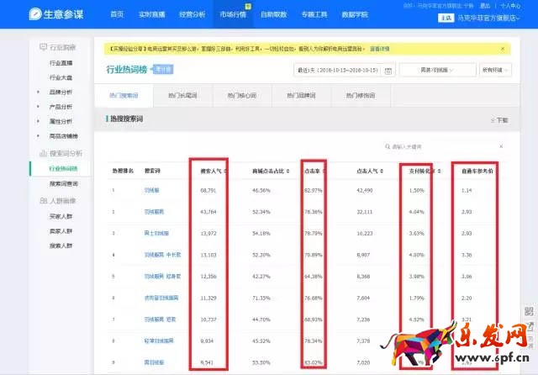The image size is (538, 375).
Task: Click the rank 2 keyword 羽绒服男
Action: [x=154, y=212]
